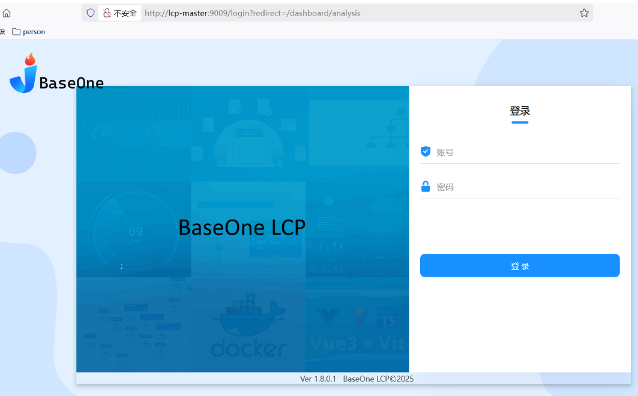Click the insecure connection lock icon

click(x=107, y=13)
